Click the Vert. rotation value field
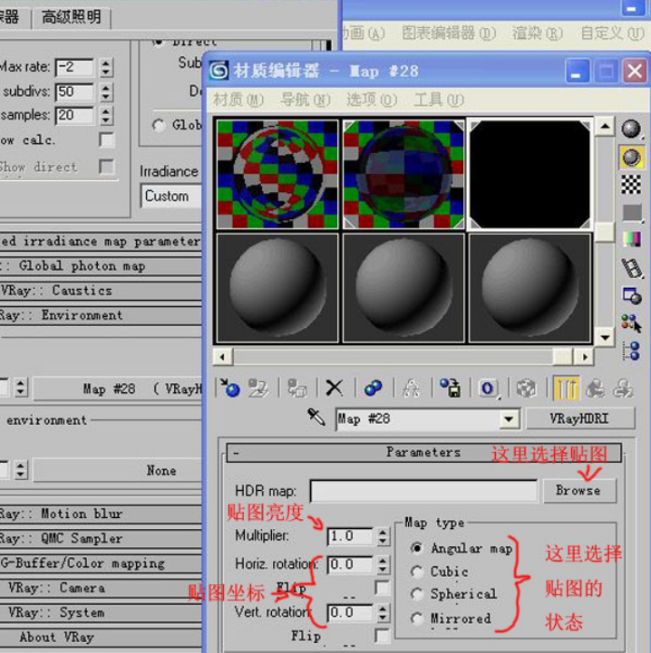 350,612
